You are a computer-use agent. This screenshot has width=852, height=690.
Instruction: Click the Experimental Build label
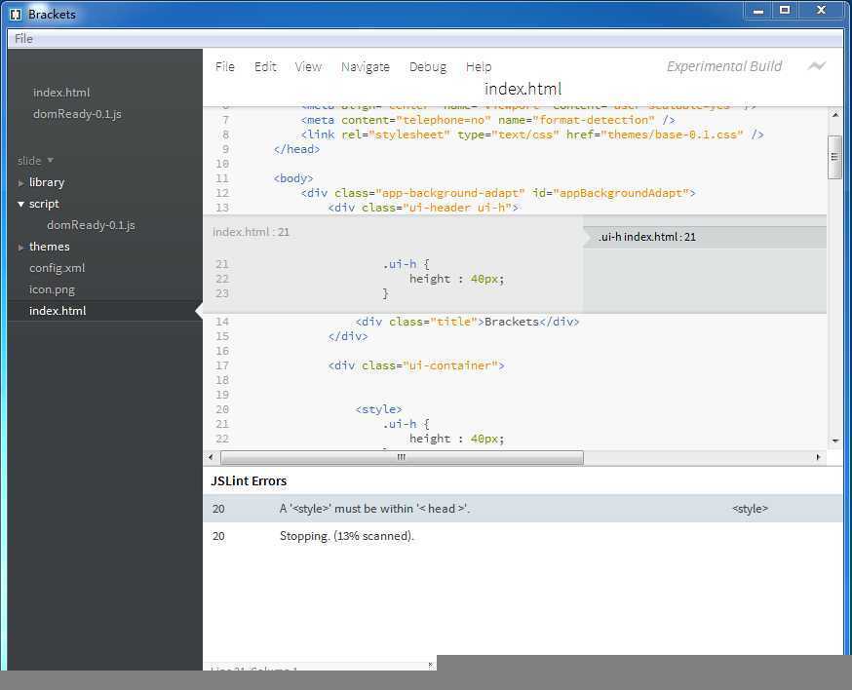[724, 66]
